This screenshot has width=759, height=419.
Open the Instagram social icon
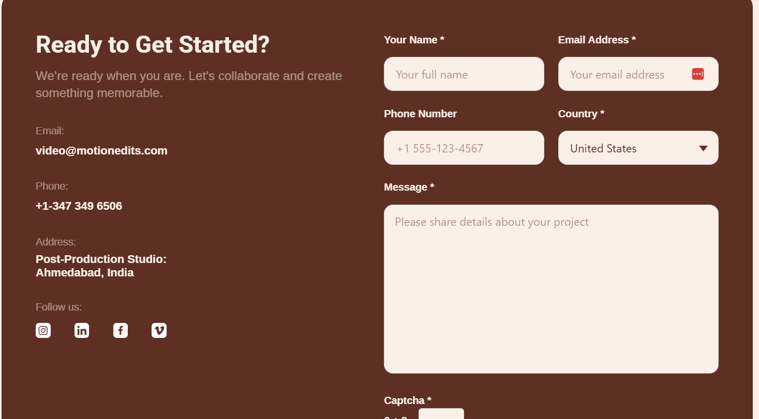tap(43, 331)
